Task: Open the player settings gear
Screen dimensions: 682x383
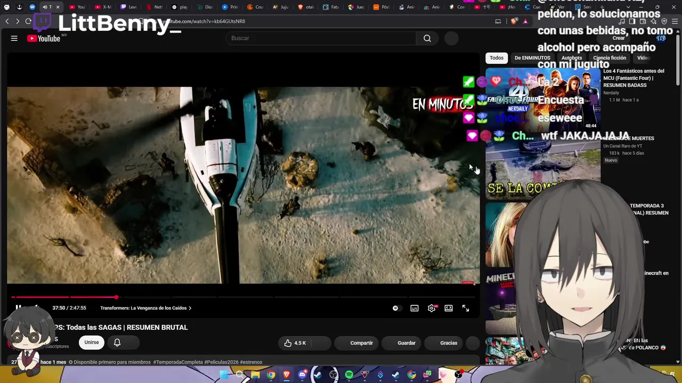Action: tap(432, 308)
